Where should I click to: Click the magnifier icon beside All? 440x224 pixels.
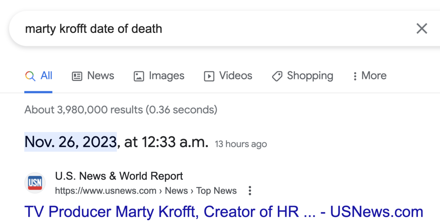(x=30, y=76)
